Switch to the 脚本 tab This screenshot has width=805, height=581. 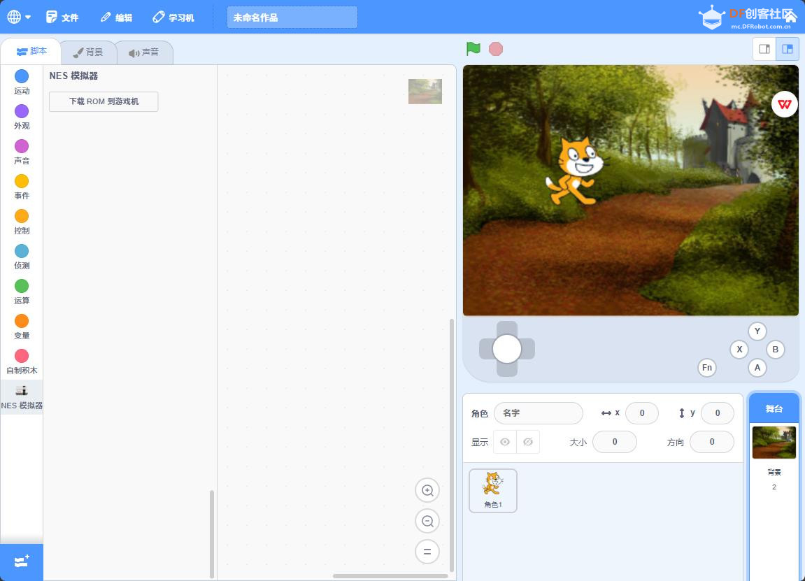click(31, 51)
